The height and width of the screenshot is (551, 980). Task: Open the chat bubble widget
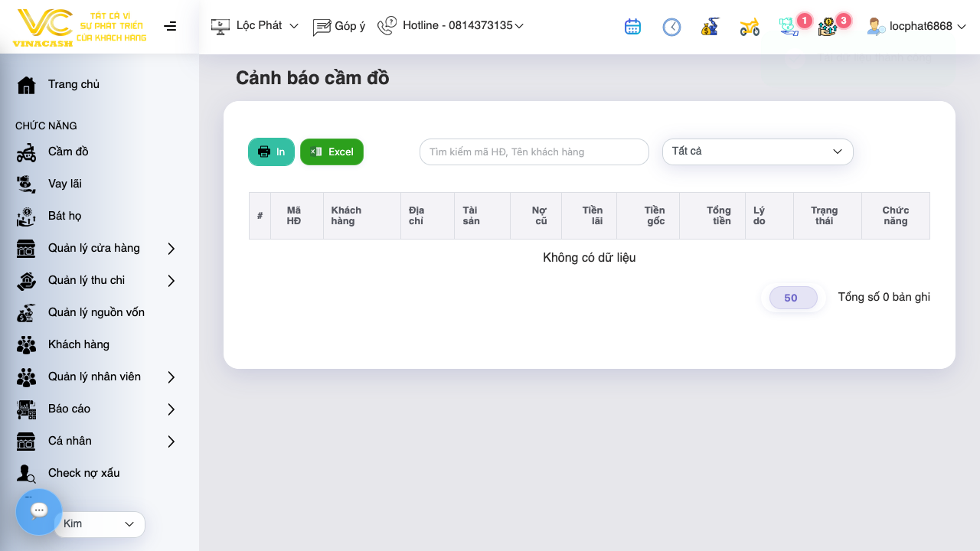tap(39, 511)
